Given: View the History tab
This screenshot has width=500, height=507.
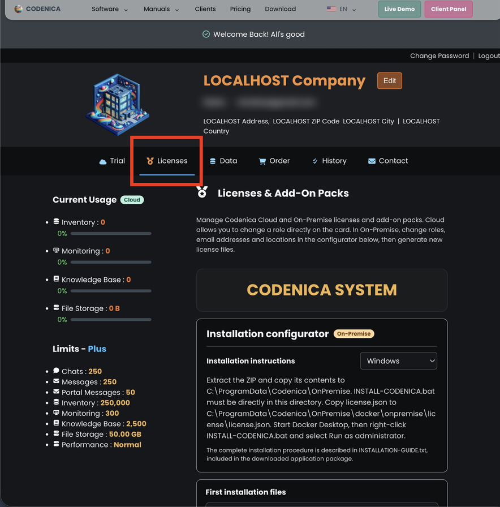Looking at the screenshot, I should [x=329, y=161].
